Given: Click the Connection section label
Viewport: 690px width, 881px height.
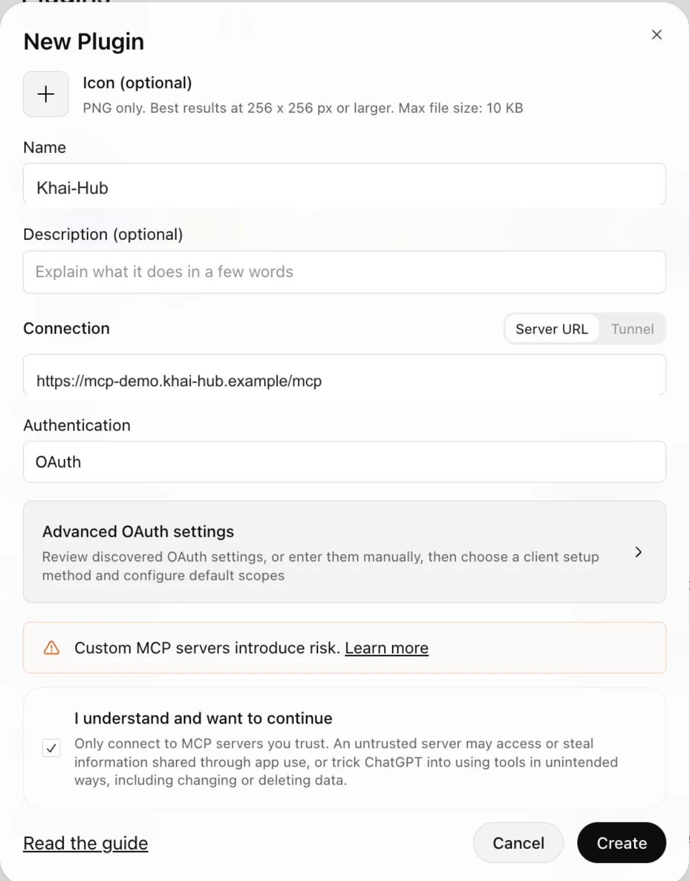Looking at the screenshot, I should [x=67, y=328].
